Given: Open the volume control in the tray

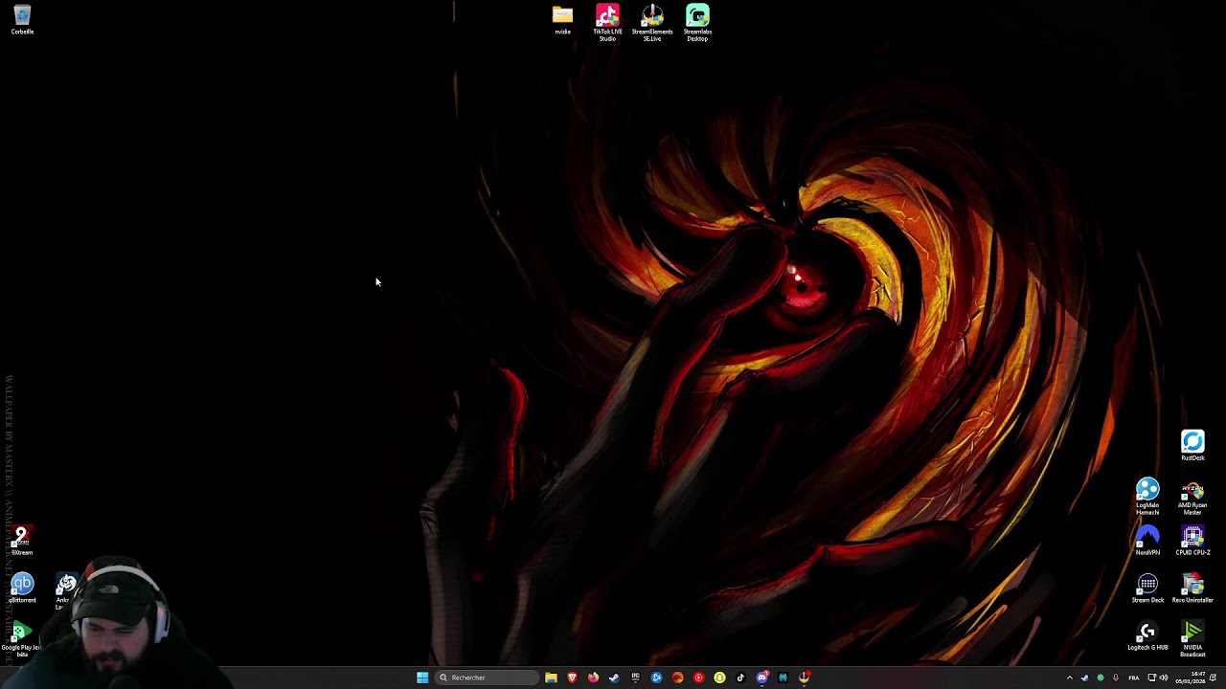Looking at the screenshot, I should click(x=1164, y=678).
